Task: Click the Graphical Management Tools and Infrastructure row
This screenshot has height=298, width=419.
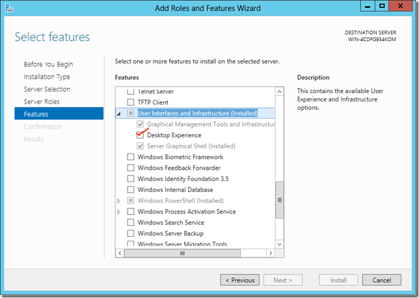Action: pyautogui.click(x=211, y=124)
